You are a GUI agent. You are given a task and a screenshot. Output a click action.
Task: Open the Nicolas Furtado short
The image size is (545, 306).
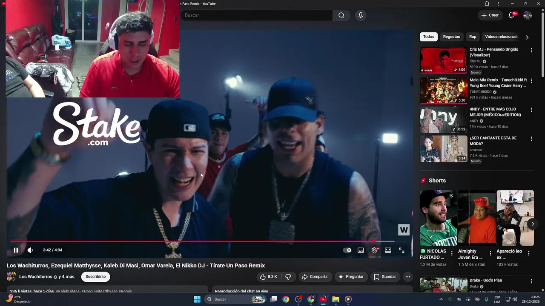(x=438, y=218)
